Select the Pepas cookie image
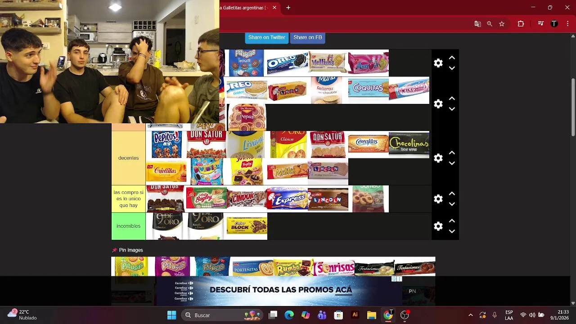The image size is (576, 324). [247, 117]
